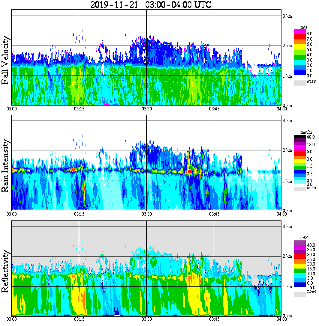Click the "3 km" height label of Reflectivity
This screenshot has height=326, width=319.
[287, 226]
